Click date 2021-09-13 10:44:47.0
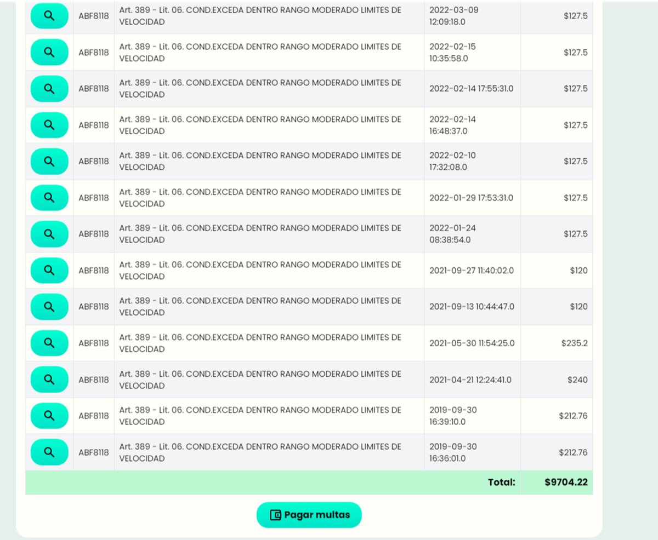The height and width of the screenshot is (540, 658). 472,307
